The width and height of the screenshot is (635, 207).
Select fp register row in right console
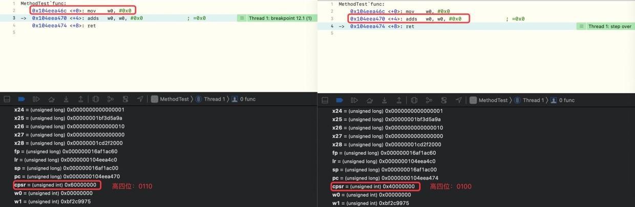(x=384, y=153)
